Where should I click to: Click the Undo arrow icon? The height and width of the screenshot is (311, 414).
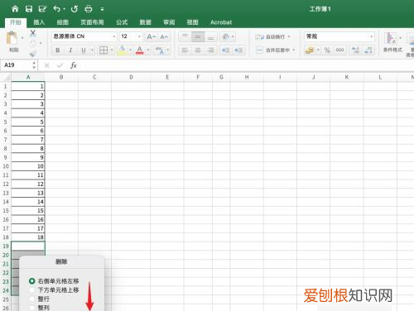coord(57,9)
